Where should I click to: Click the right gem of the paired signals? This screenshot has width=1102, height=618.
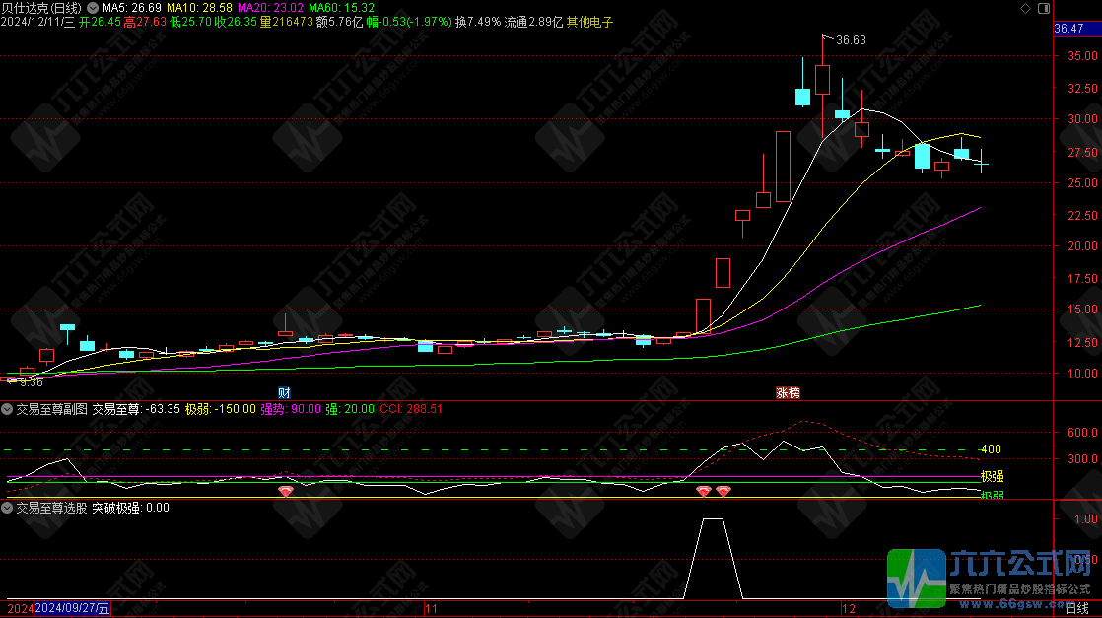[x=723, y=490]
